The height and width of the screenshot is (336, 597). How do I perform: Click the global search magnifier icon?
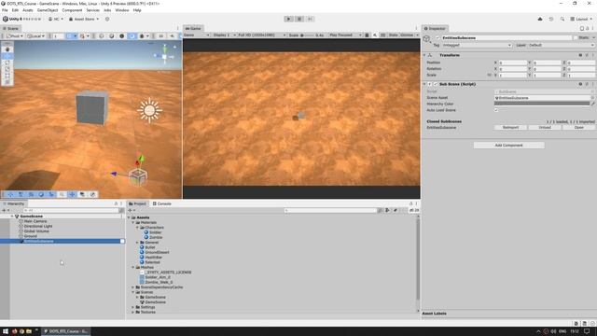562,19
